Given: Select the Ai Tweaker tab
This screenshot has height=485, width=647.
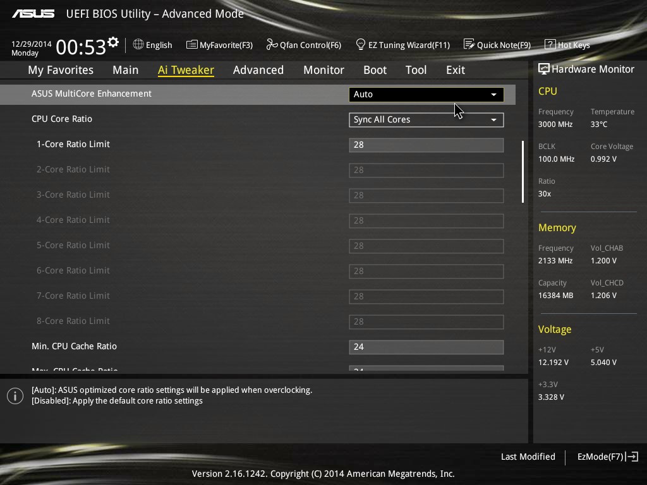Looking at the screenshot, I should pos(186,70).
